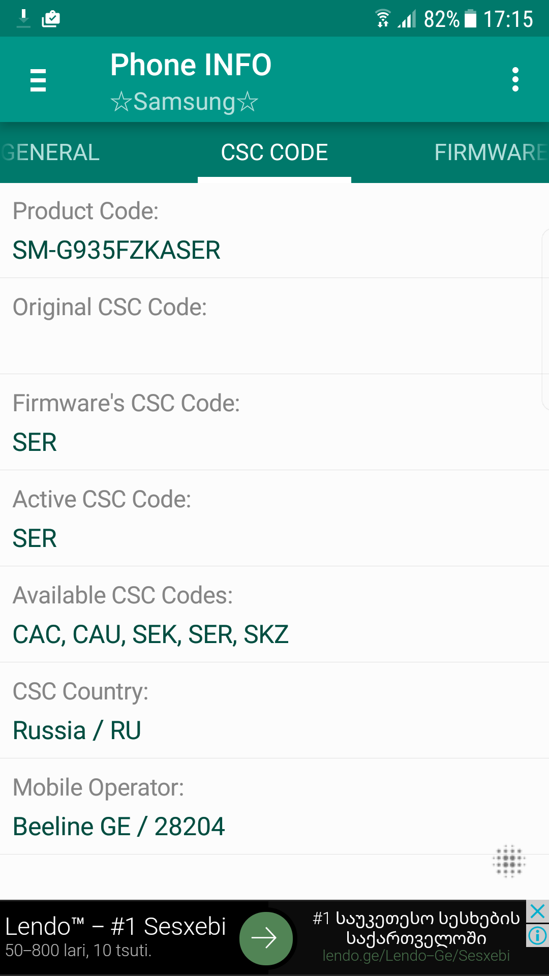The image size is (549, 976).
Task: Switch to the FIRMWARE tab
Action: 490,152
